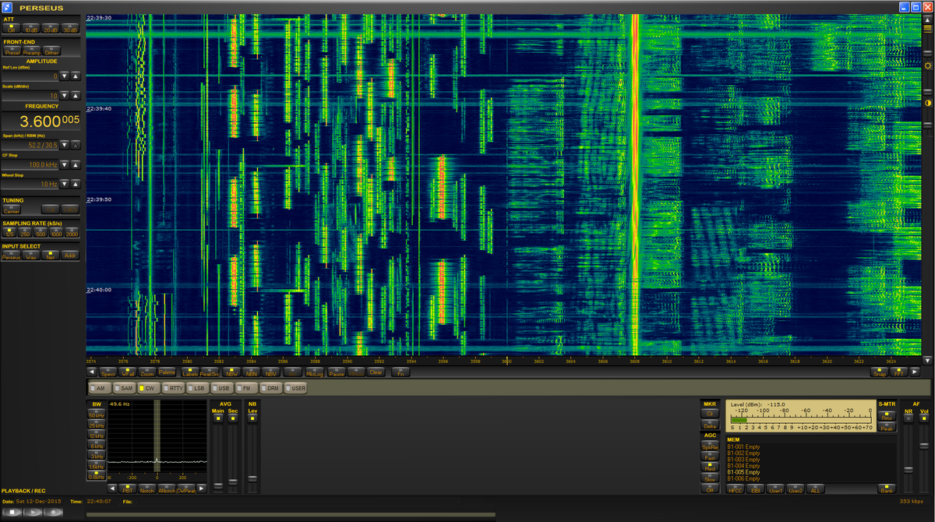
Task: Select 250 kS/s sampling rate
Action: [x=26, y=232]
